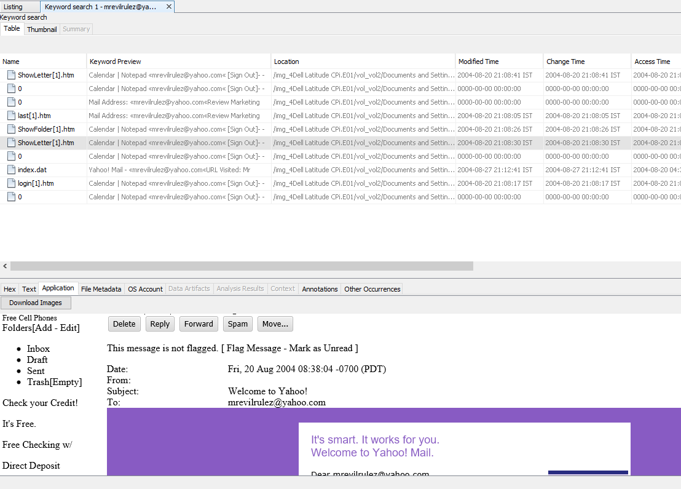This screenshot has width=681, height=489.
Task: Open the Move... button
Action: (x=275, y=324)
